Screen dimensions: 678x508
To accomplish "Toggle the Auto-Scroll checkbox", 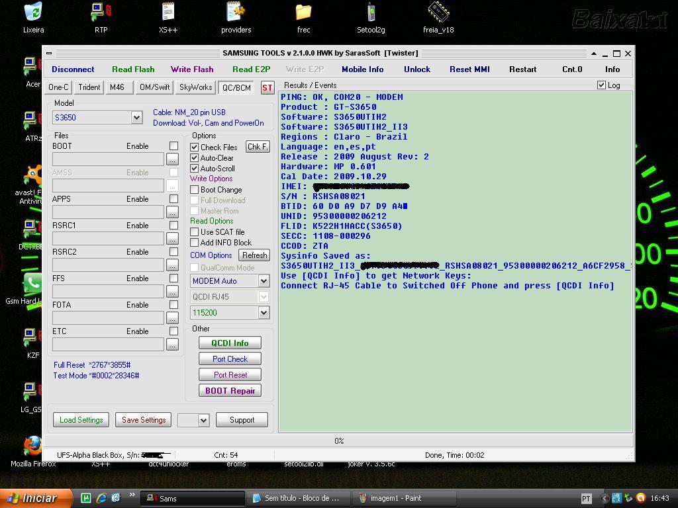I will tap(195, 169).
